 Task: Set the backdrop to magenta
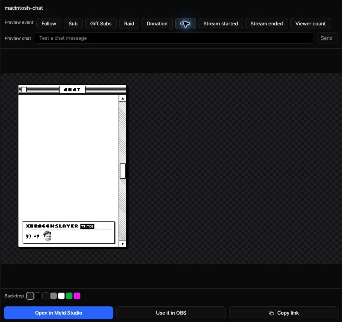coord(77,296)
